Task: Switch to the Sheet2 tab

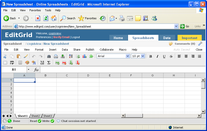Action: [35, 116]
